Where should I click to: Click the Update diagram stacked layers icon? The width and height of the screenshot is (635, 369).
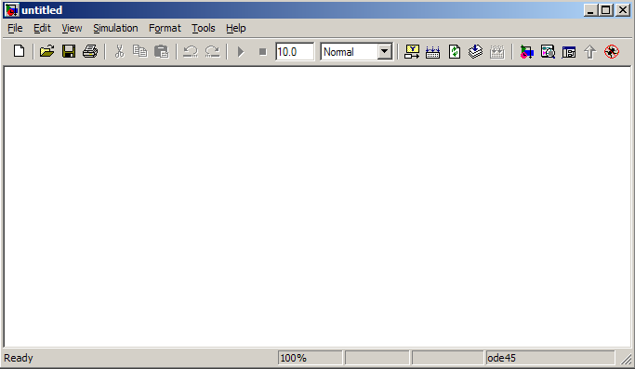(x=475, y=52)
